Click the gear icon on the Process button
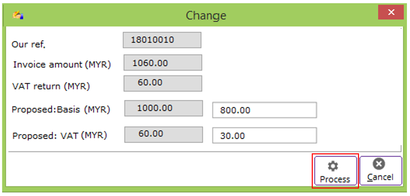The height and width of the screenshot is (196, 410). [x=332, y=166]
